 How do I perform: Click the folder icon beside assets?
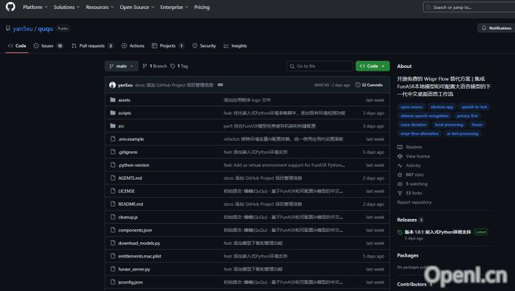click(112, 100)
